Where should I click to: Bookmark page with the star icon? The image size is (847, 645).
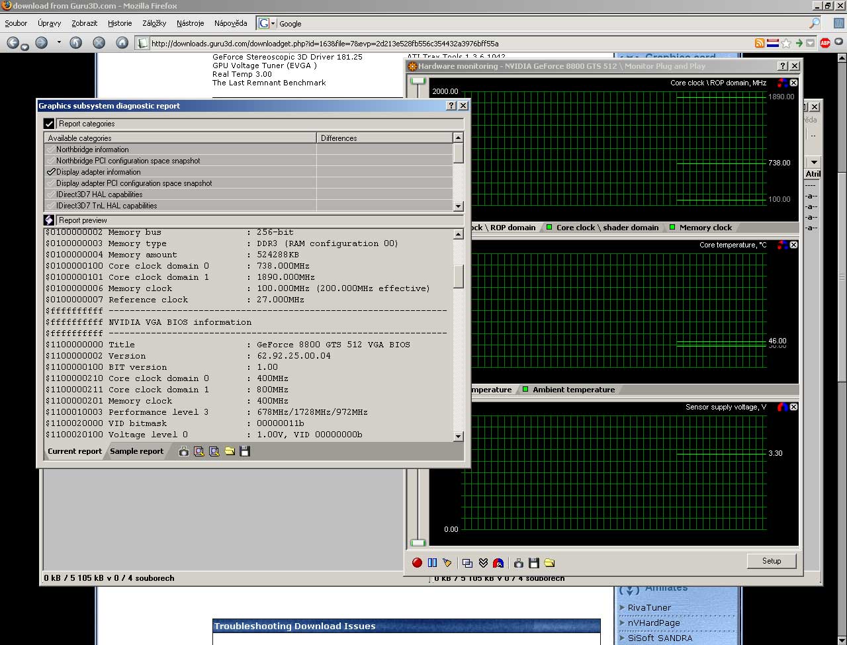[x=786, y=43]
